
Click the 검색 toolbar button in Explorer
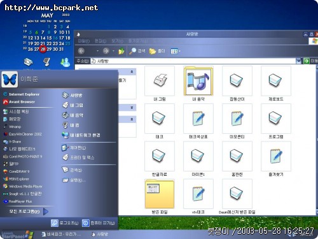coord(137,51)
